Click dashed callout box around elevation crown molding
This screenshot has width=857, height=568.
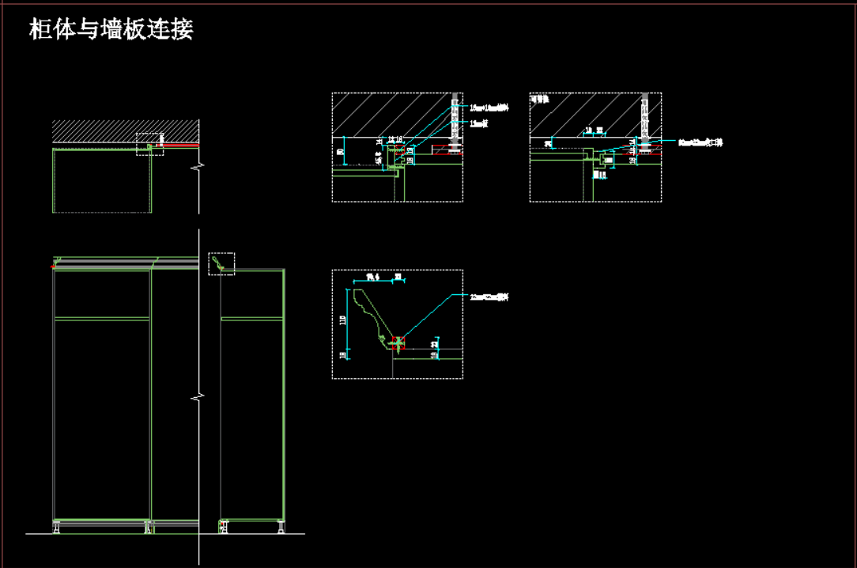point(221,264)
